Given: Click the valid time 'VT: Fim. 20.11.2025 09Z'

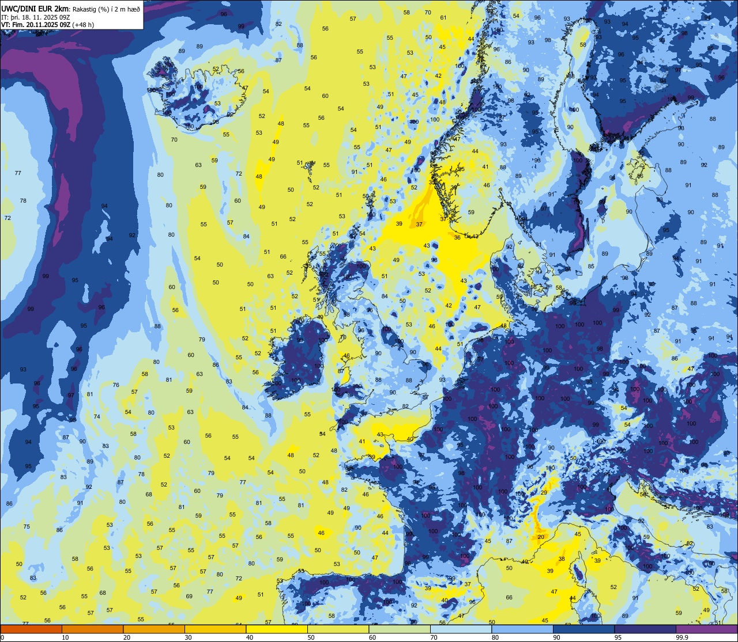Looking at the screenshot, I should (x=36, y=25).
